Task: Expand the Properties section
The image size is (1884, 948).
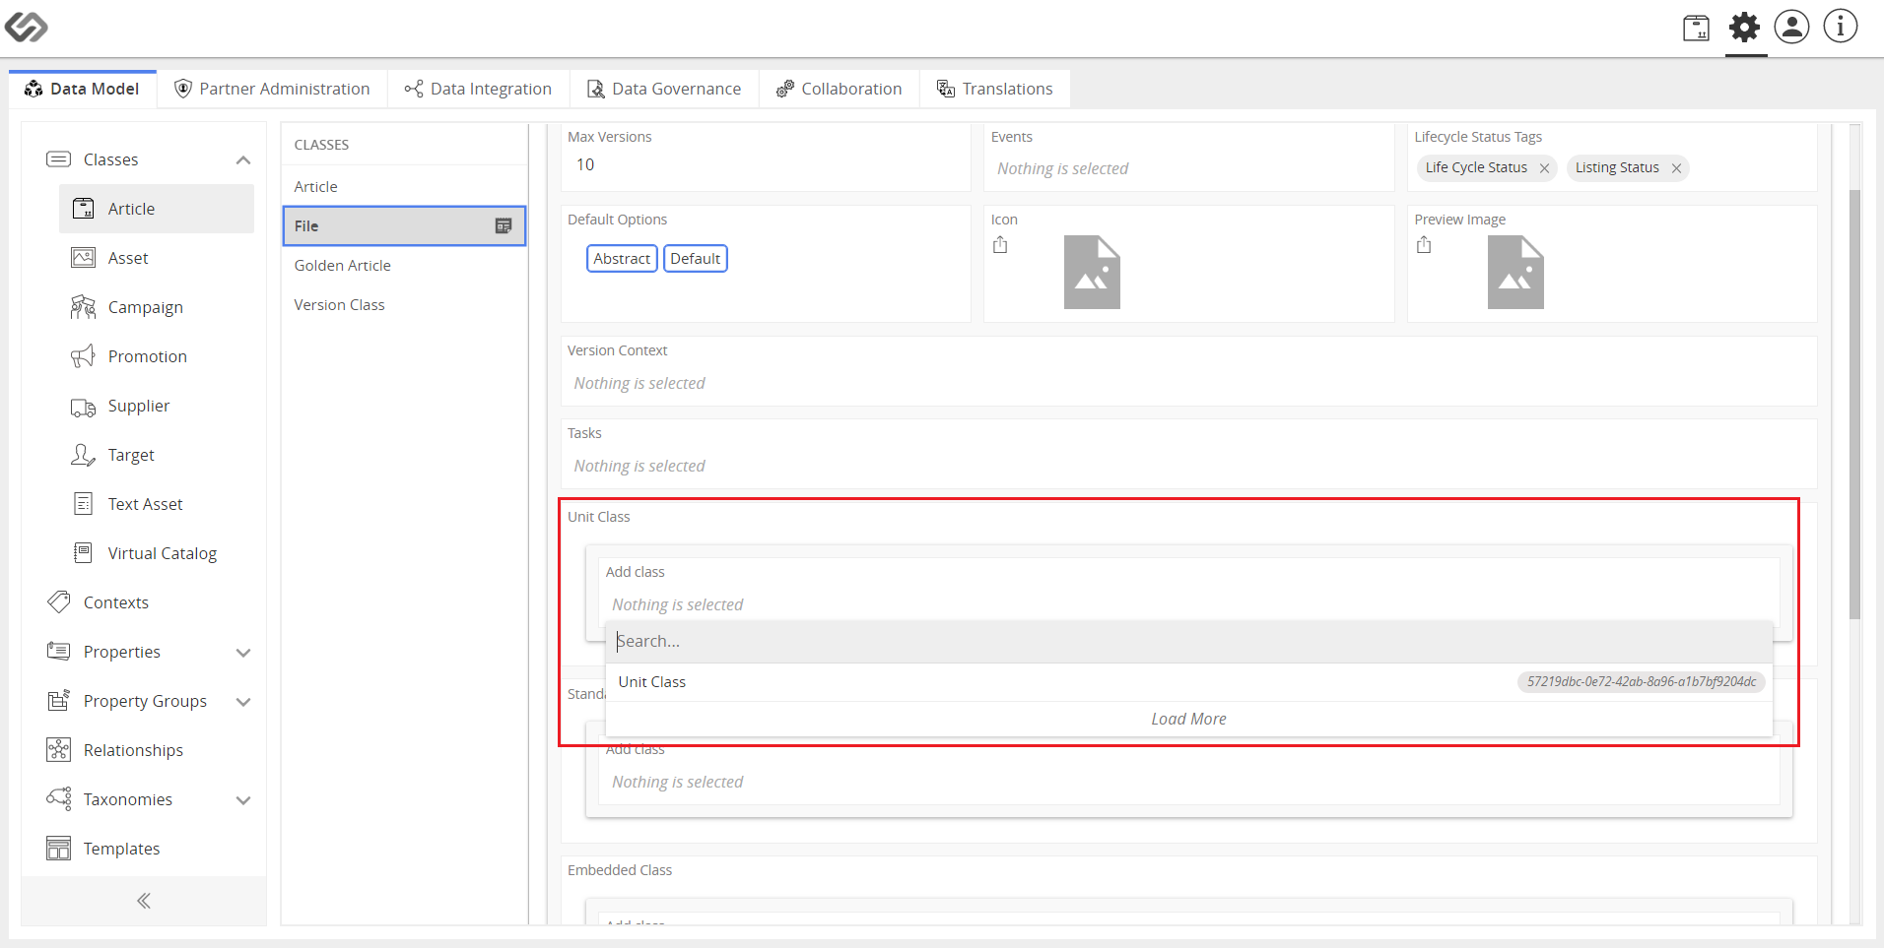Action: click(243, 653)
